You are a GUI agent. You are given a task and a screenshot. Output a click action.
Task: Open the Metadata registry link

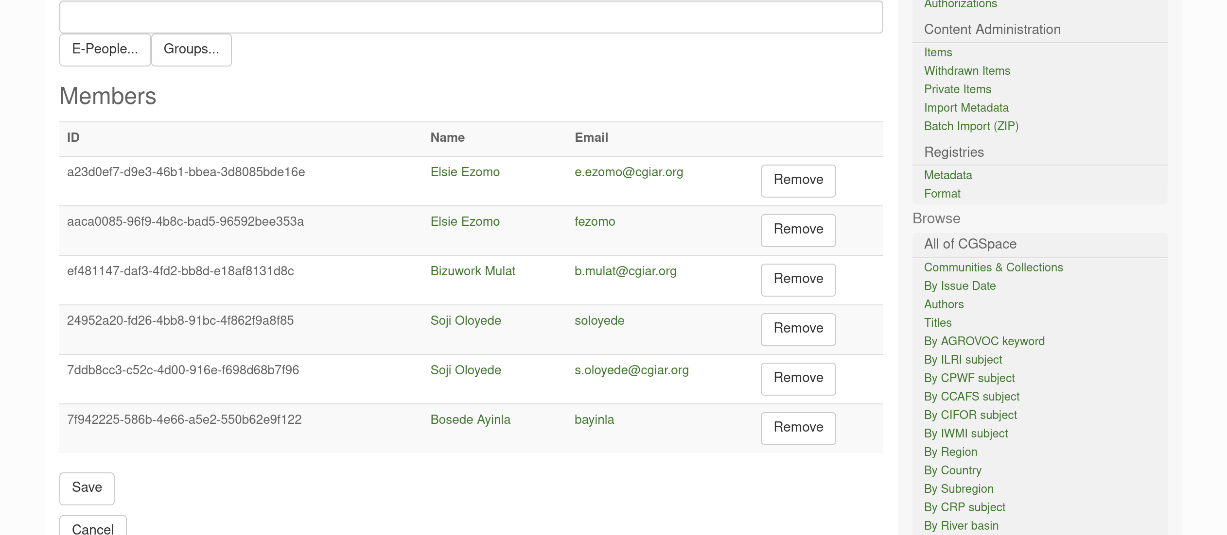click(948, 175)
